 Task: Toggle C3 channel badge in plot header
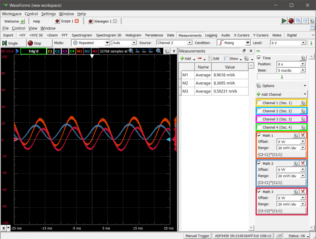[x=65, y=51]
